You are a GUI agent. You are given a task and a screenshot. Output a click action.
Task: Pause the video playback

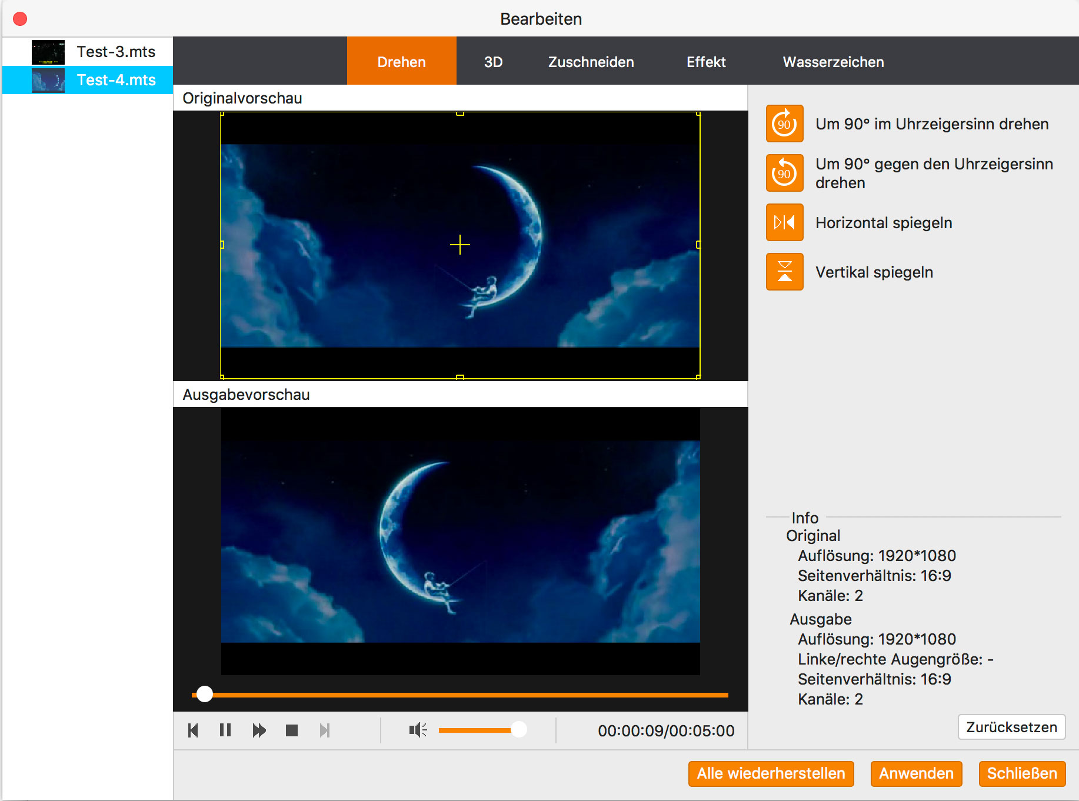click(225, 730)
